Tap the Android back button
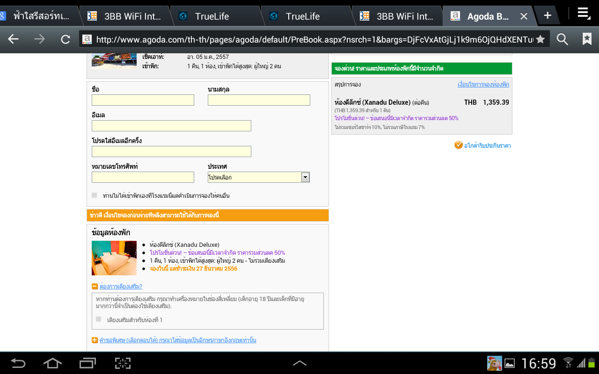 pos(18,363)
